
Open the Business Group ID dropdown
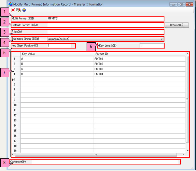[x=162, y=39]
